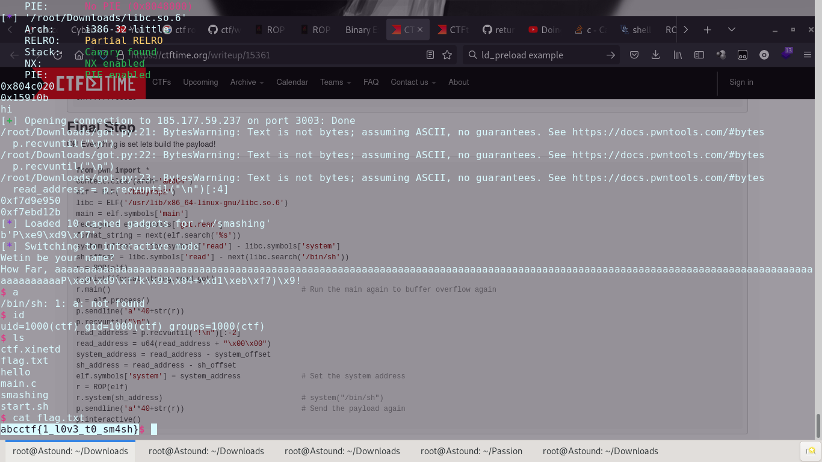Viewport: 822px width, 462px height.
Task: Open the Library icon
Action: (x=678, y=55)
